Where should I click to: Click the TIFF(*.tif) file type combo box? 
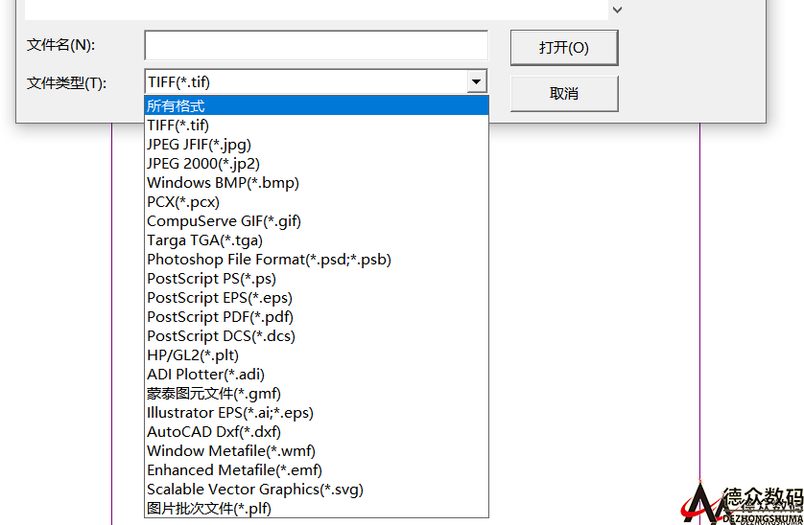(316, 82)
